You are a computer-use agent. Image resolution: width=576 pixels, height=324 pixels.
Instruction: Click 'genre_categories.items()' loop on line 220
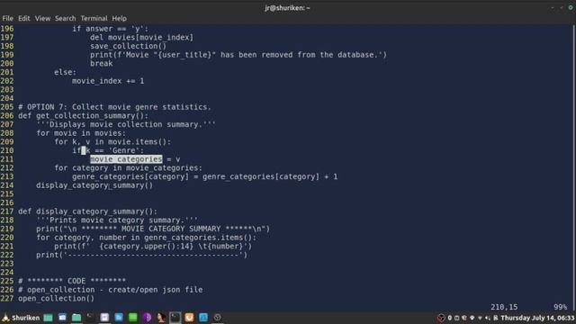coord(146,238)
